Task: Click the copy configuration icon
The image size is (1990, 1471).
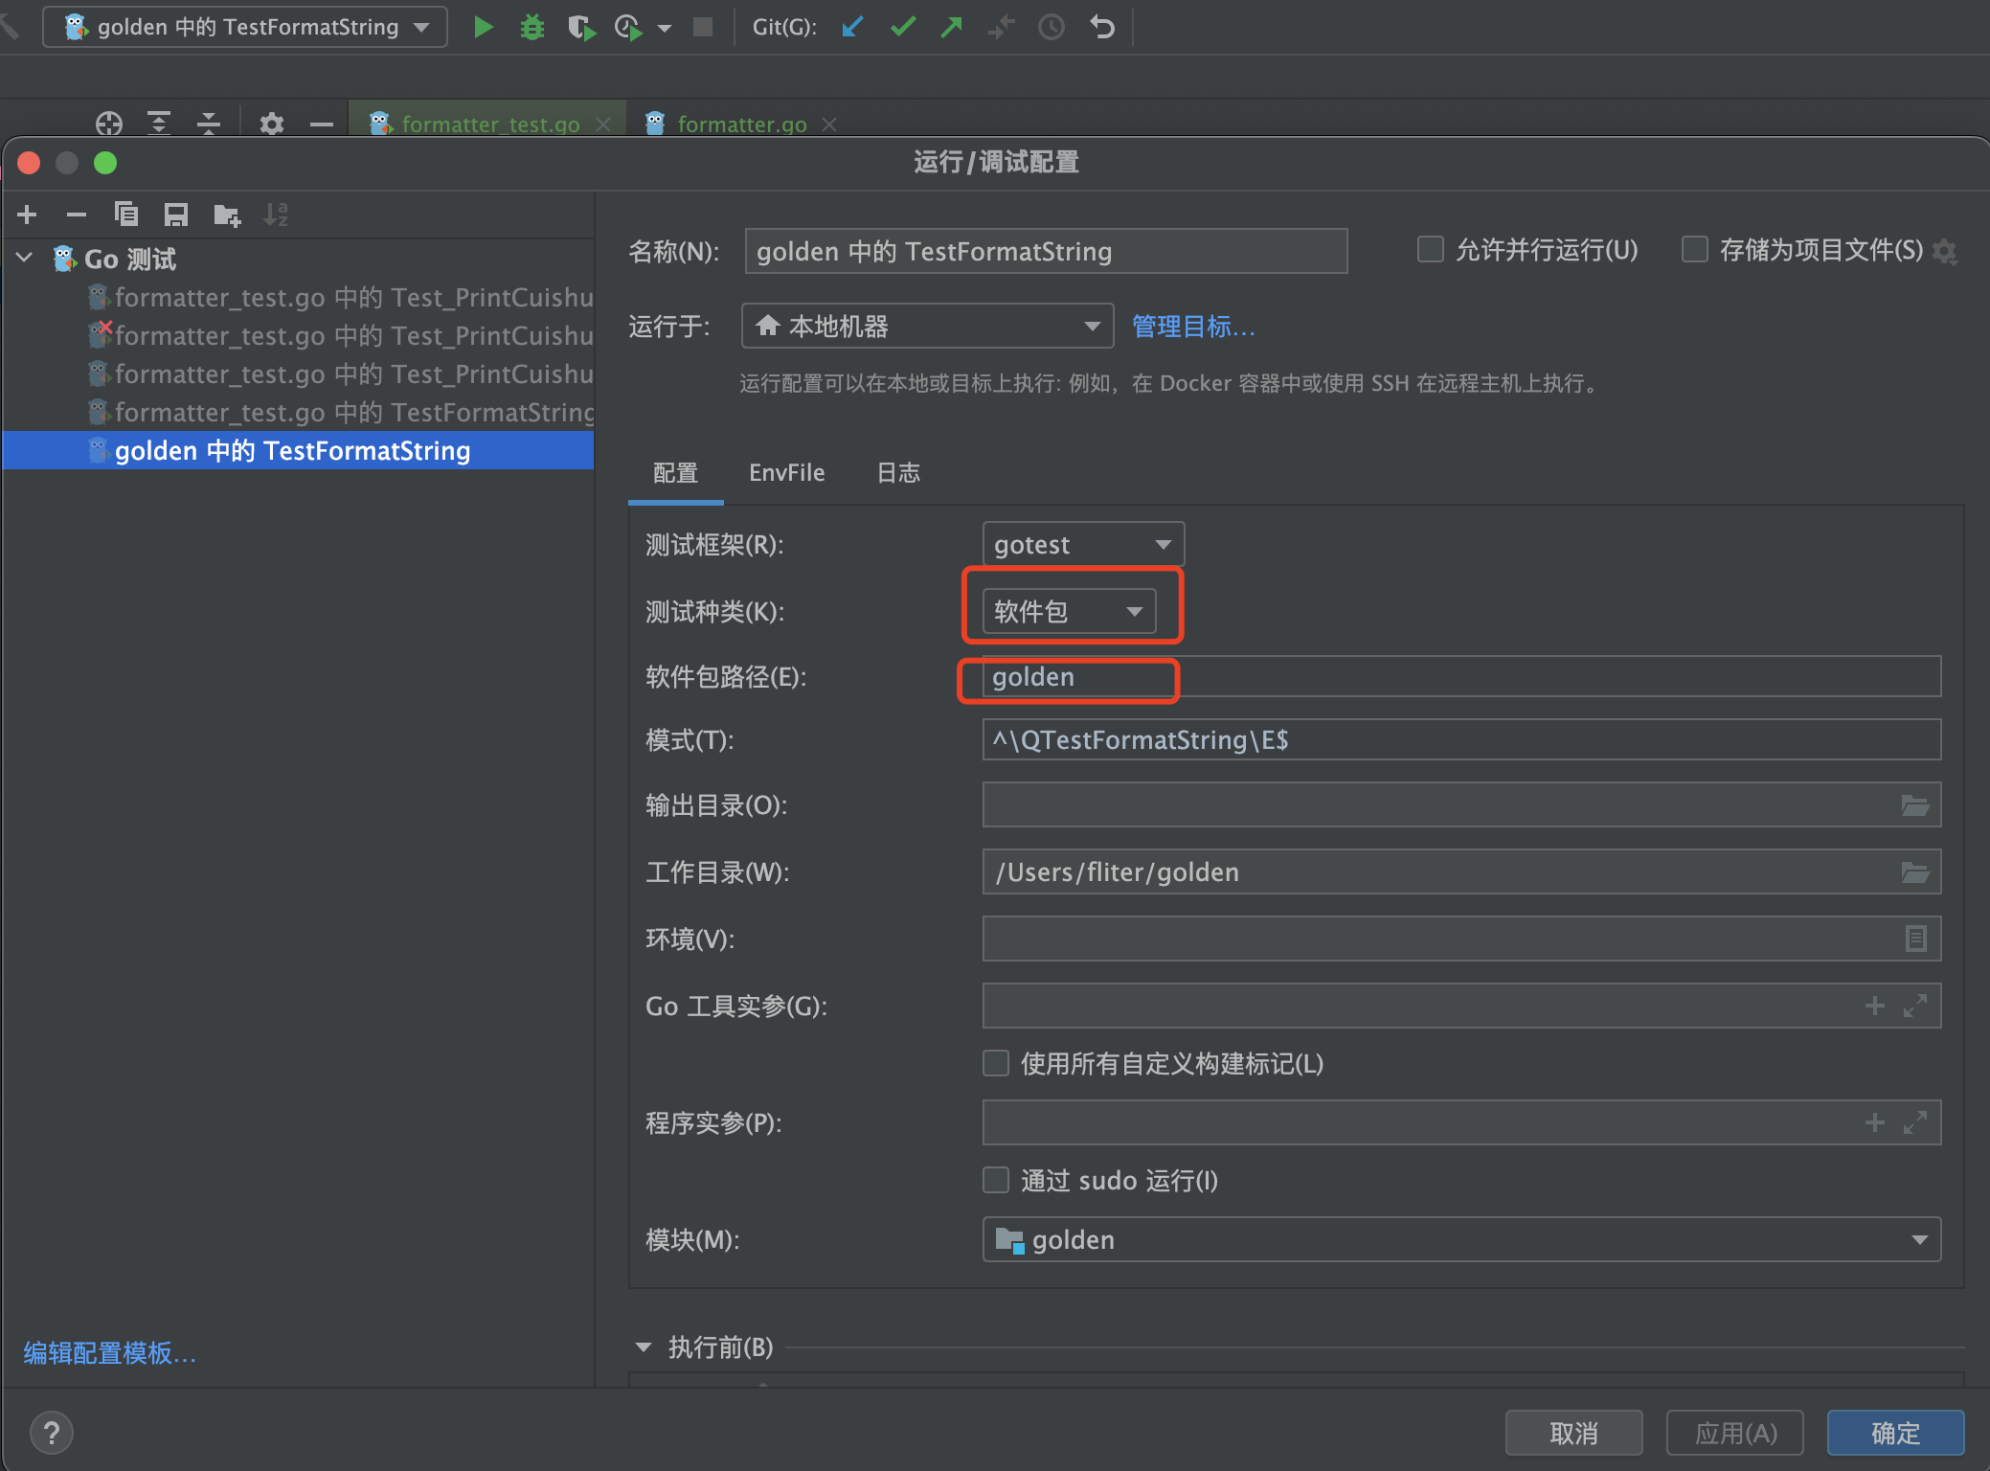Action: coord(125,215)
